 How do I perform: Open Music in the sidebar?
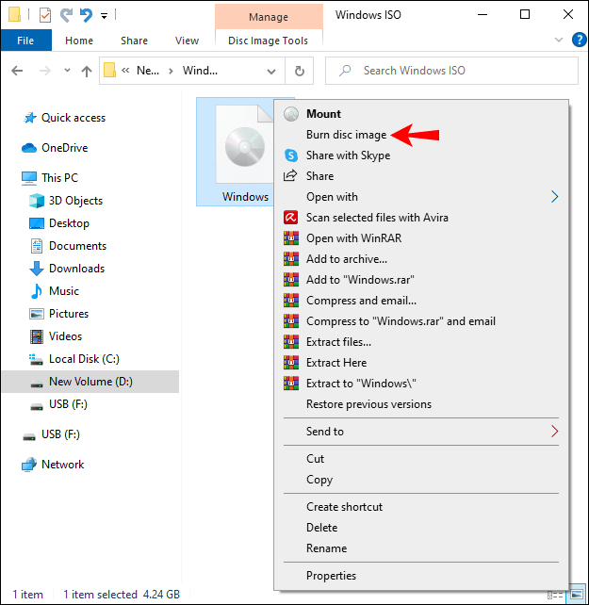point(54,291)
